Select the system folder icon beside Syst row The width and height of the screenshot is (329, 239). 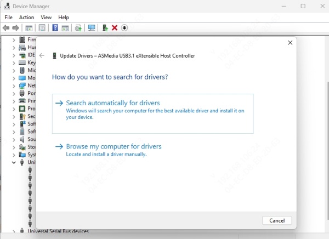pyautogui.click(x=22, y=155)
